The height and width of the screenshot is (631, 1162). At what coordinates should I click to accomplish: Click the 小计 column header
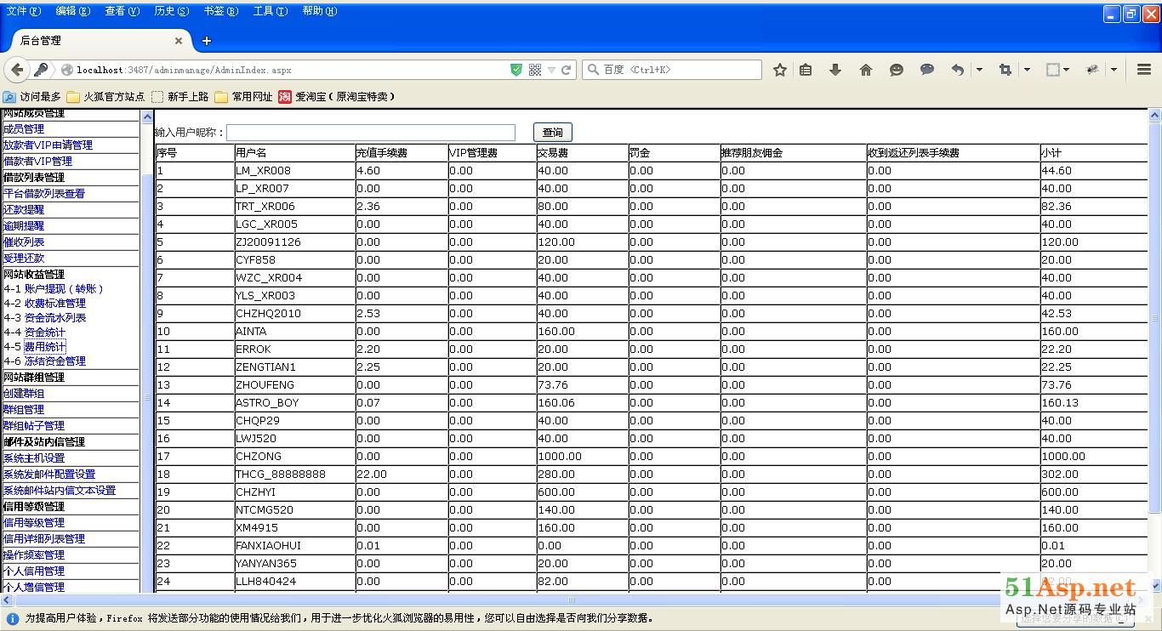[1093, 153]
